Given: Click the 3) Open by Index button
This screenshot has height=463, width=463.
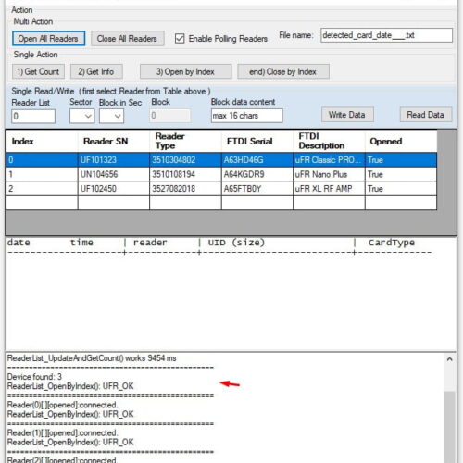Looking at the screenshot, I should [185, 71].
